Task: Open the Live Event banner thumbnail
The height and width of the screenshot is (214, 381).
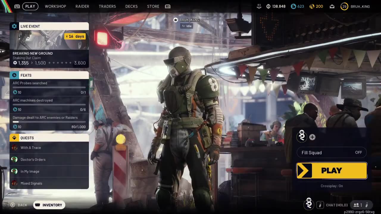Action: point(49,40)
